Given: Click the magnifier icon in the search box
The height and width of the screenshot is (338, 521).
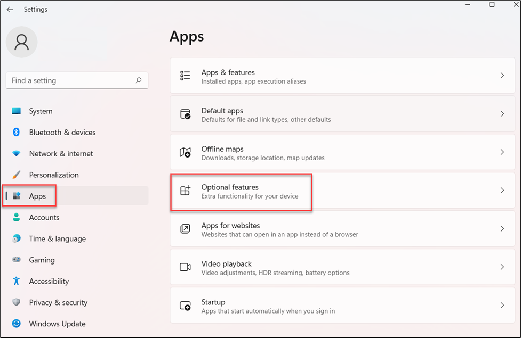Looking at the screenshot, I should (139, 80).
